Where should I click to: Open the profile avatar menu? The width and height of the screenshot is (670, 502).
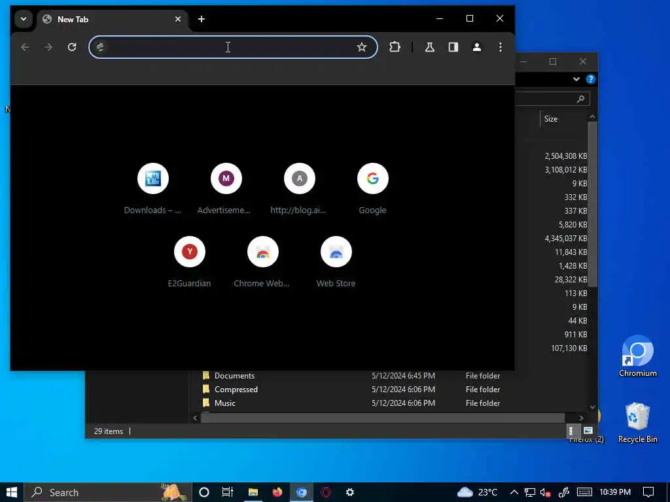477,47
